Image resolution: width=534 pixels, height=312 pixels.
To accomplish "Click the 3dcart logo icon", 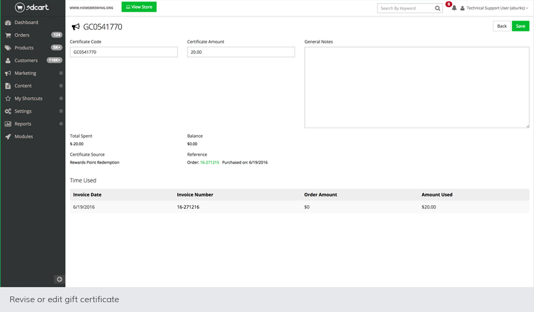I will [x=20, y=7].
